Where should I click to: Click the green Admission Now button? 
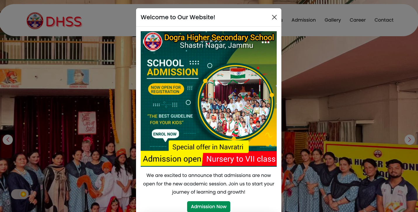[209, 206]
